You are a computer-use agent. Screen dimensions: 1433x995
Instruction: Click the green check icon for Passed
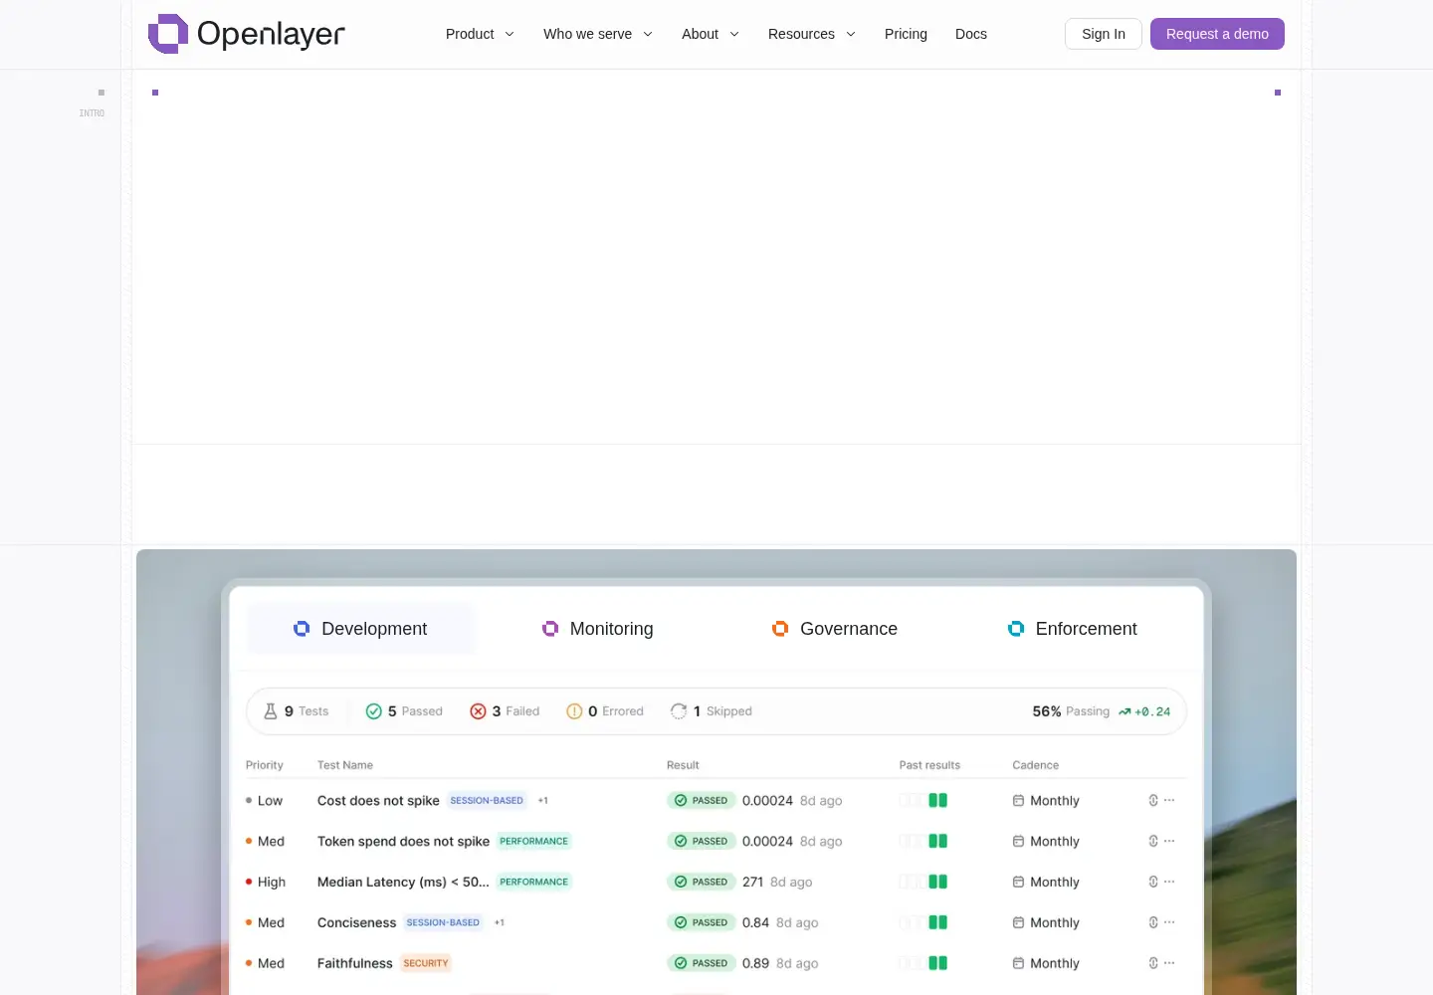coord(374,711)
